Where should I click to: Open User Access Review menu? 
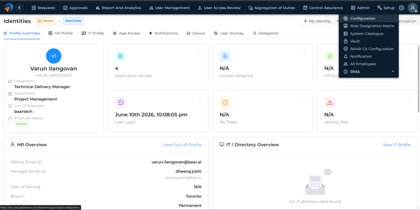click(x=219, y=8)
